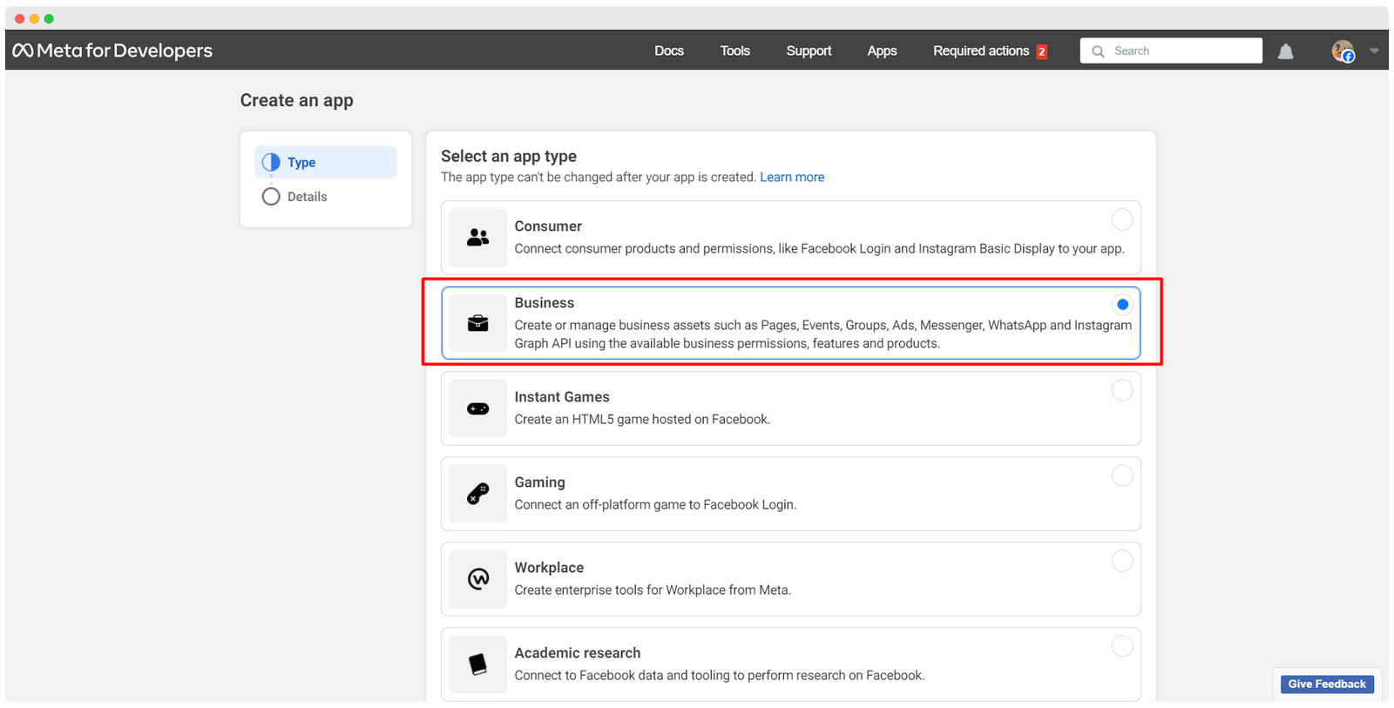
Task: Open the profile avatar menu
Action: coord(1343,51)
